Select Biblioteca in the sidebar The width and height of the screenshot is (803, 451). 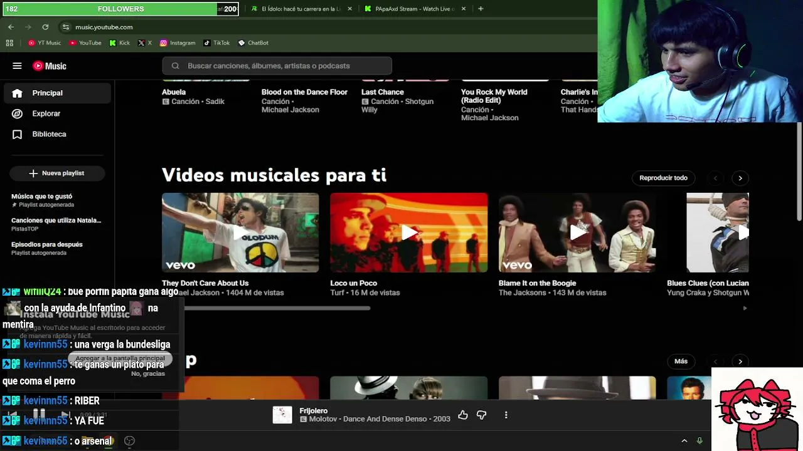click(x=58, y=134)
